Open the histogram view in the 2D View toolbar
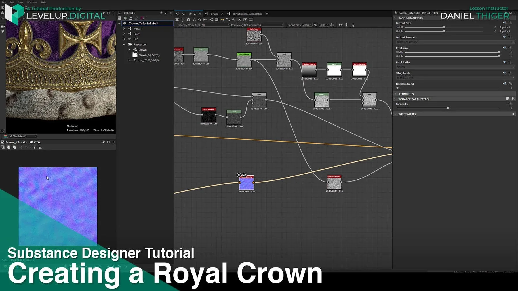Viewport: 518px width, 291px height. click(x=40, y=147)
